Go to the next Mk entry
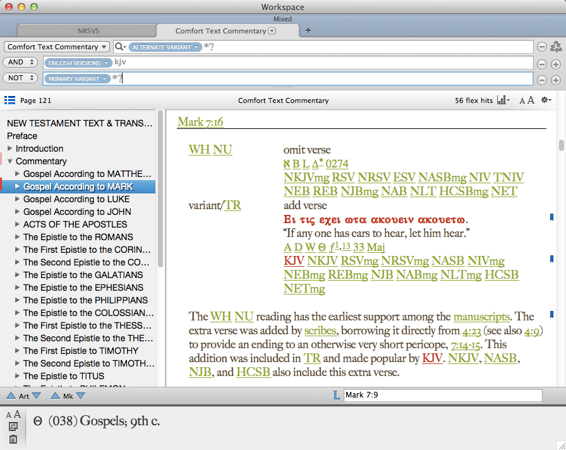 coord(80,396)
